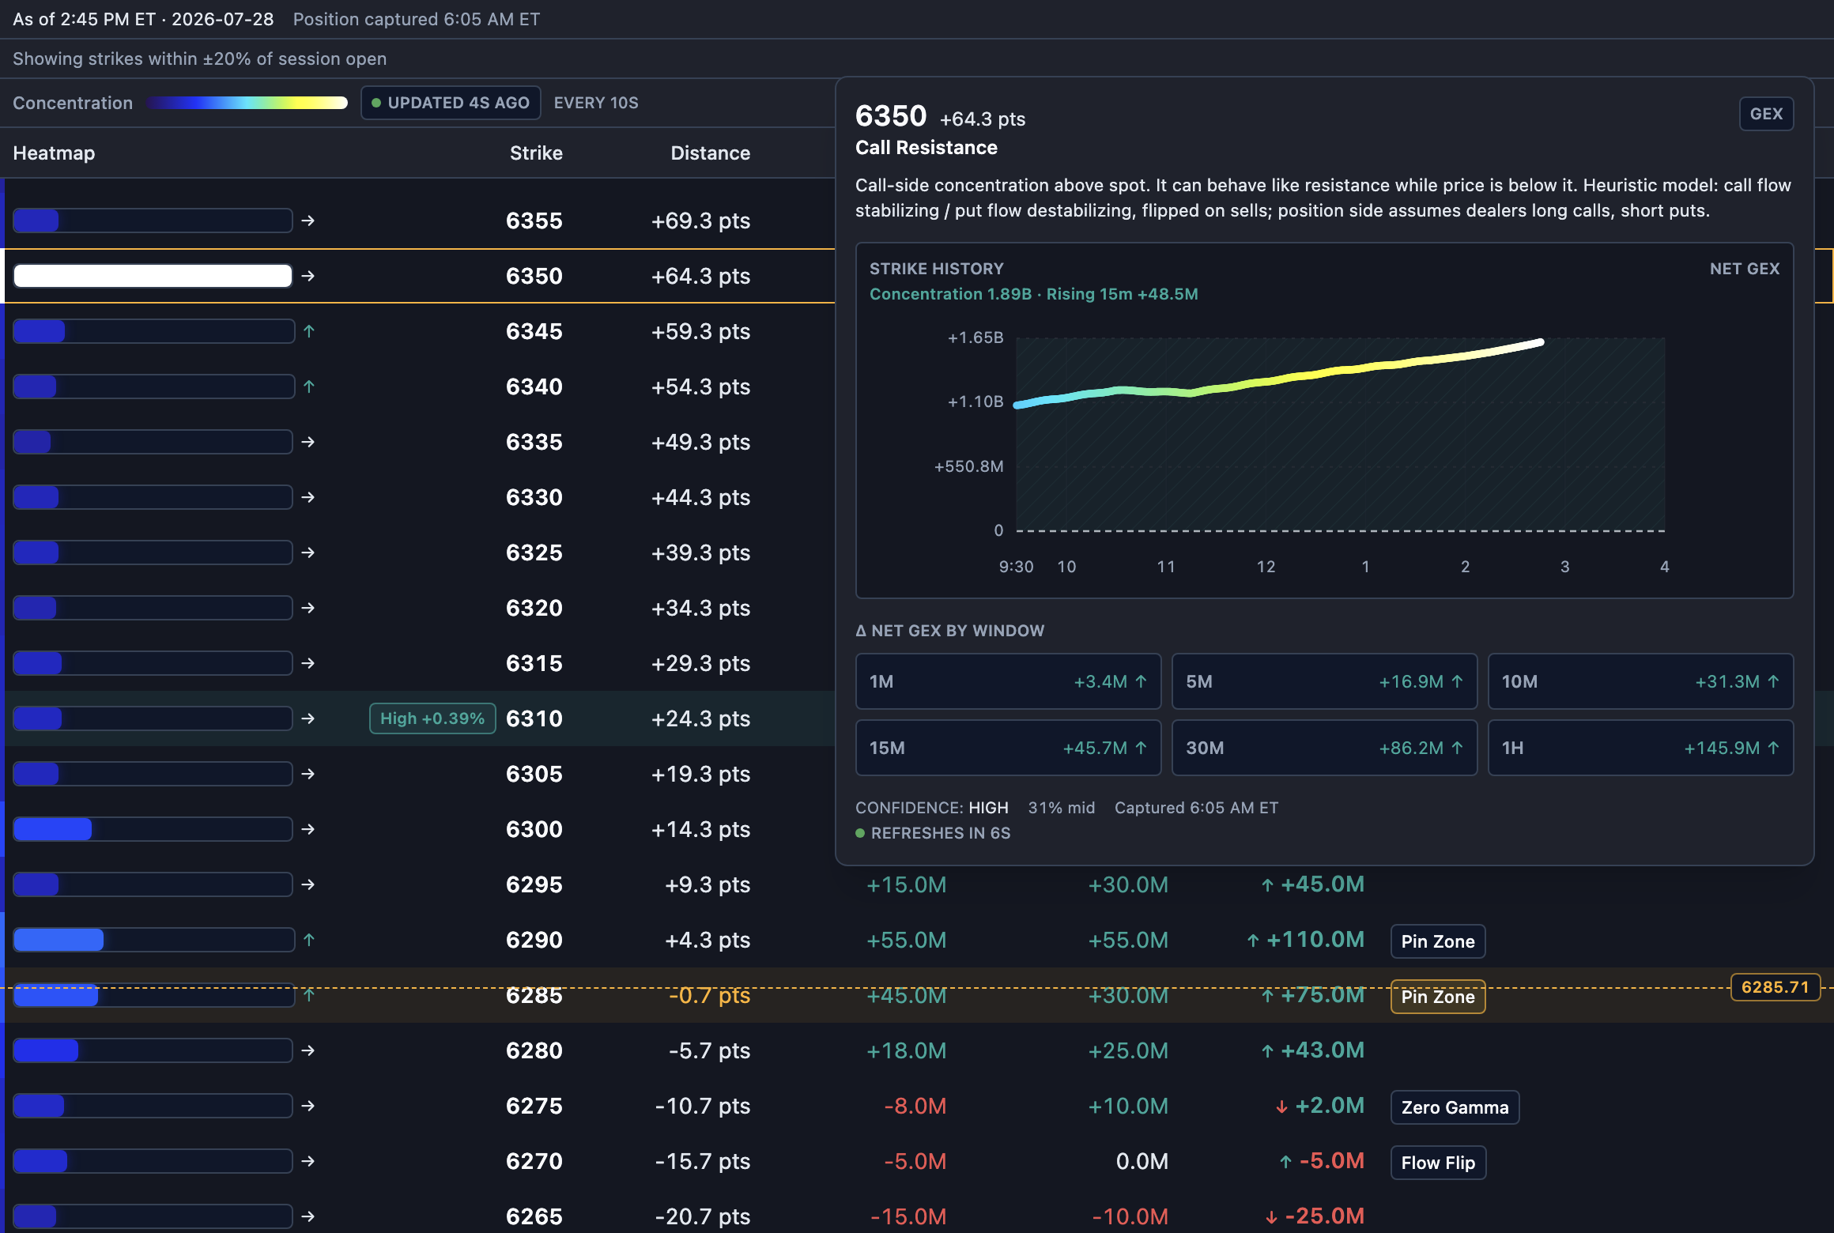The height and width of the screenshot is (1233, 1834).
Task: Select the 5M net GEX window card
Action: [x=1324, y=681]
